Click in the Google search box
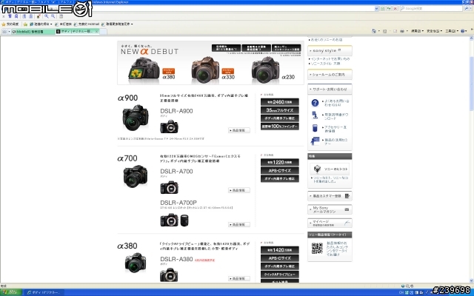474x296 pixels. click(432, 8)
